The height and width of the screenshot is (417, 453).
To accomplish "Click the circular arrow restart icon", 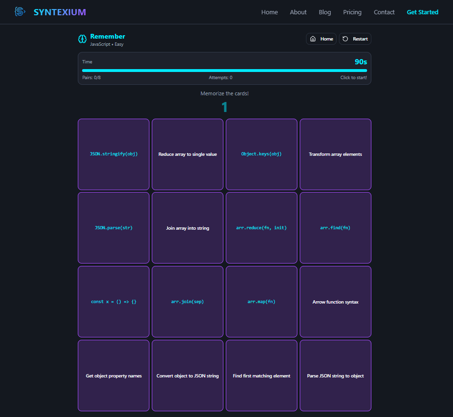I will point(345,39).
